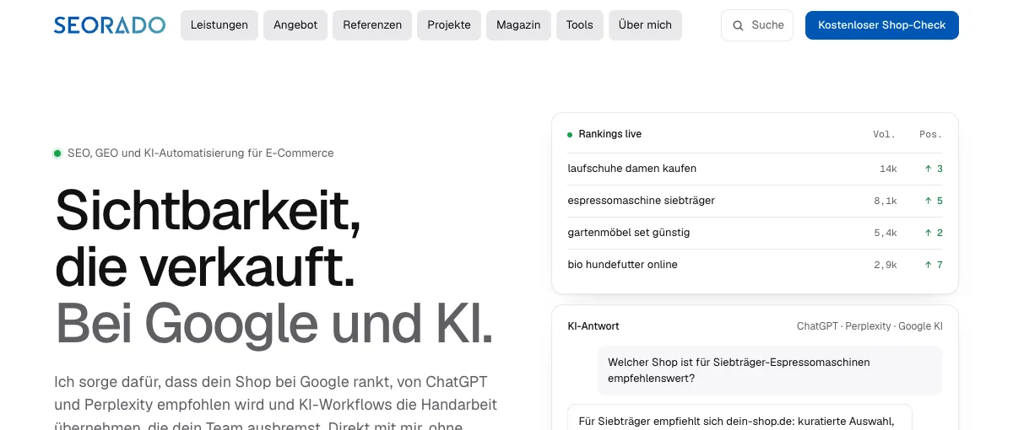This screenshot has height=430, width=1013.
Task: Focus the Suche search field
Action: click(757, 25)
